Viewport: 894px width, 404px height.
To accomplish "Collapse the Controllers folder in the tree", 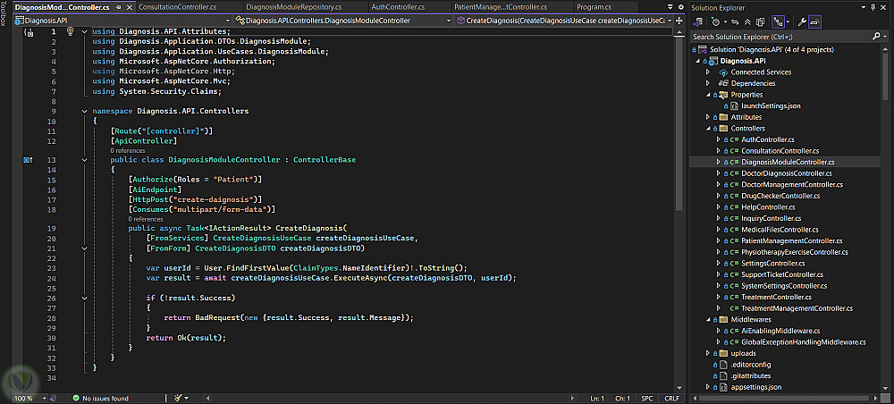I will click(709, 128).
